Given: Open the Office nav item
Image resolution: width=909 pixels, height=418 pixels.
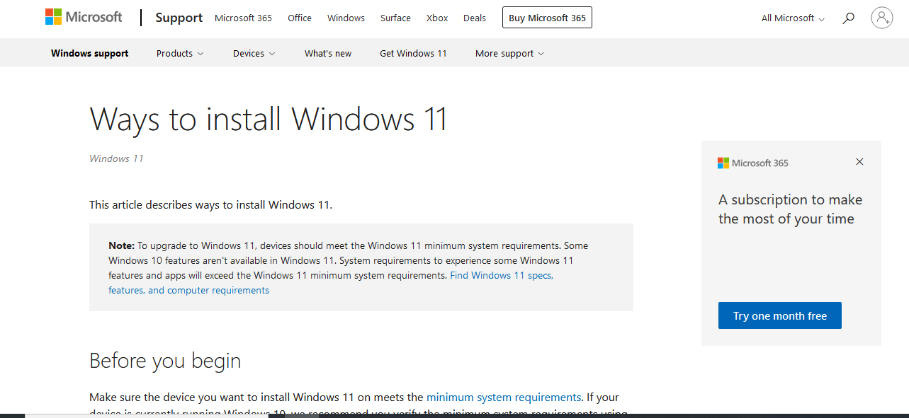Looking at the screenshot, I should (300, 18).
